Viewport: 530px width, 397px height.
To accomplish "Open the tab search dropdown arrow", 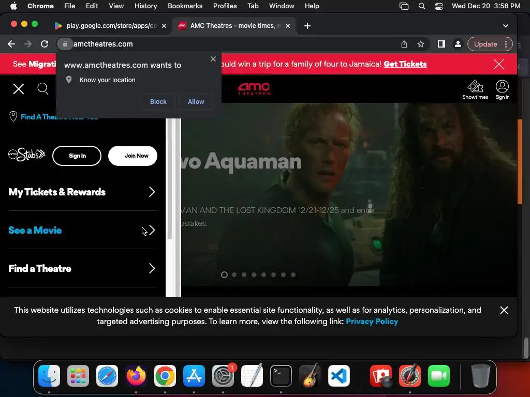I will click(x=505, y=26).
